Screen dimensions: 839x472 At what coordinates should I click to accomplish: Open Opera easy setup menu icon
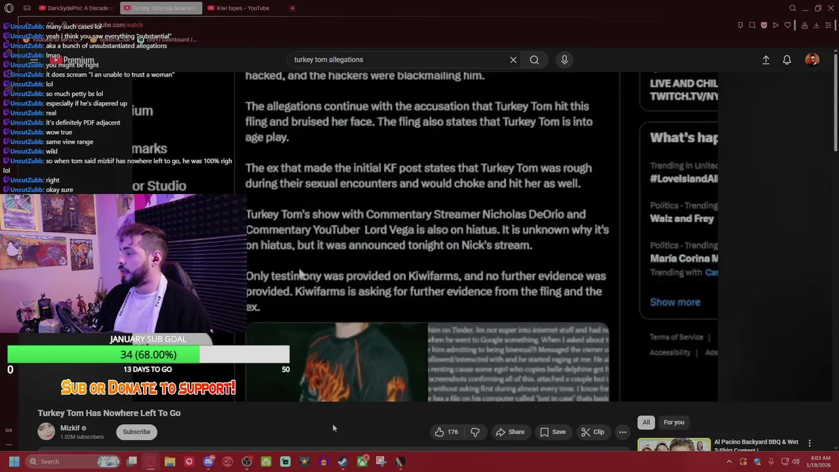(x=829, y=25)
